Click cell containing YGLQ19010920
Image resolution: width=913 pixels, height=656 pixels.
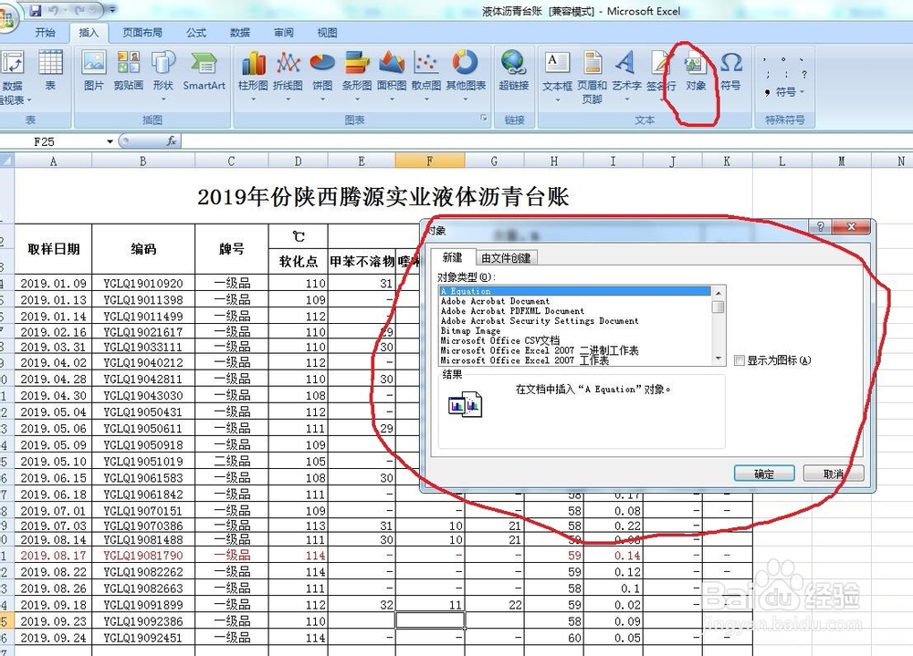(x=143, y=284)
